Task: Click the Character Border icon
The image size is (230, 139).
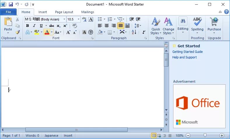Action: (91, 19)
